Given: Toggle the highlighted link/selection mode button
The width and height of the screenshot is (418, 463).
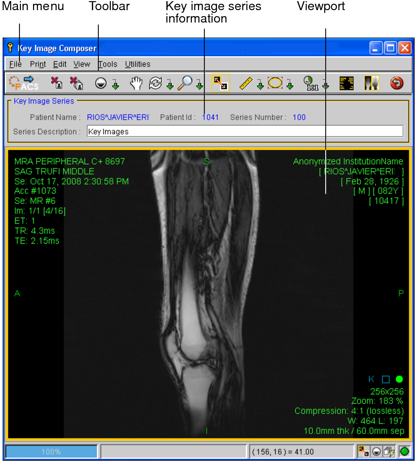Looking at the screenshot, I should coord(220,83).
